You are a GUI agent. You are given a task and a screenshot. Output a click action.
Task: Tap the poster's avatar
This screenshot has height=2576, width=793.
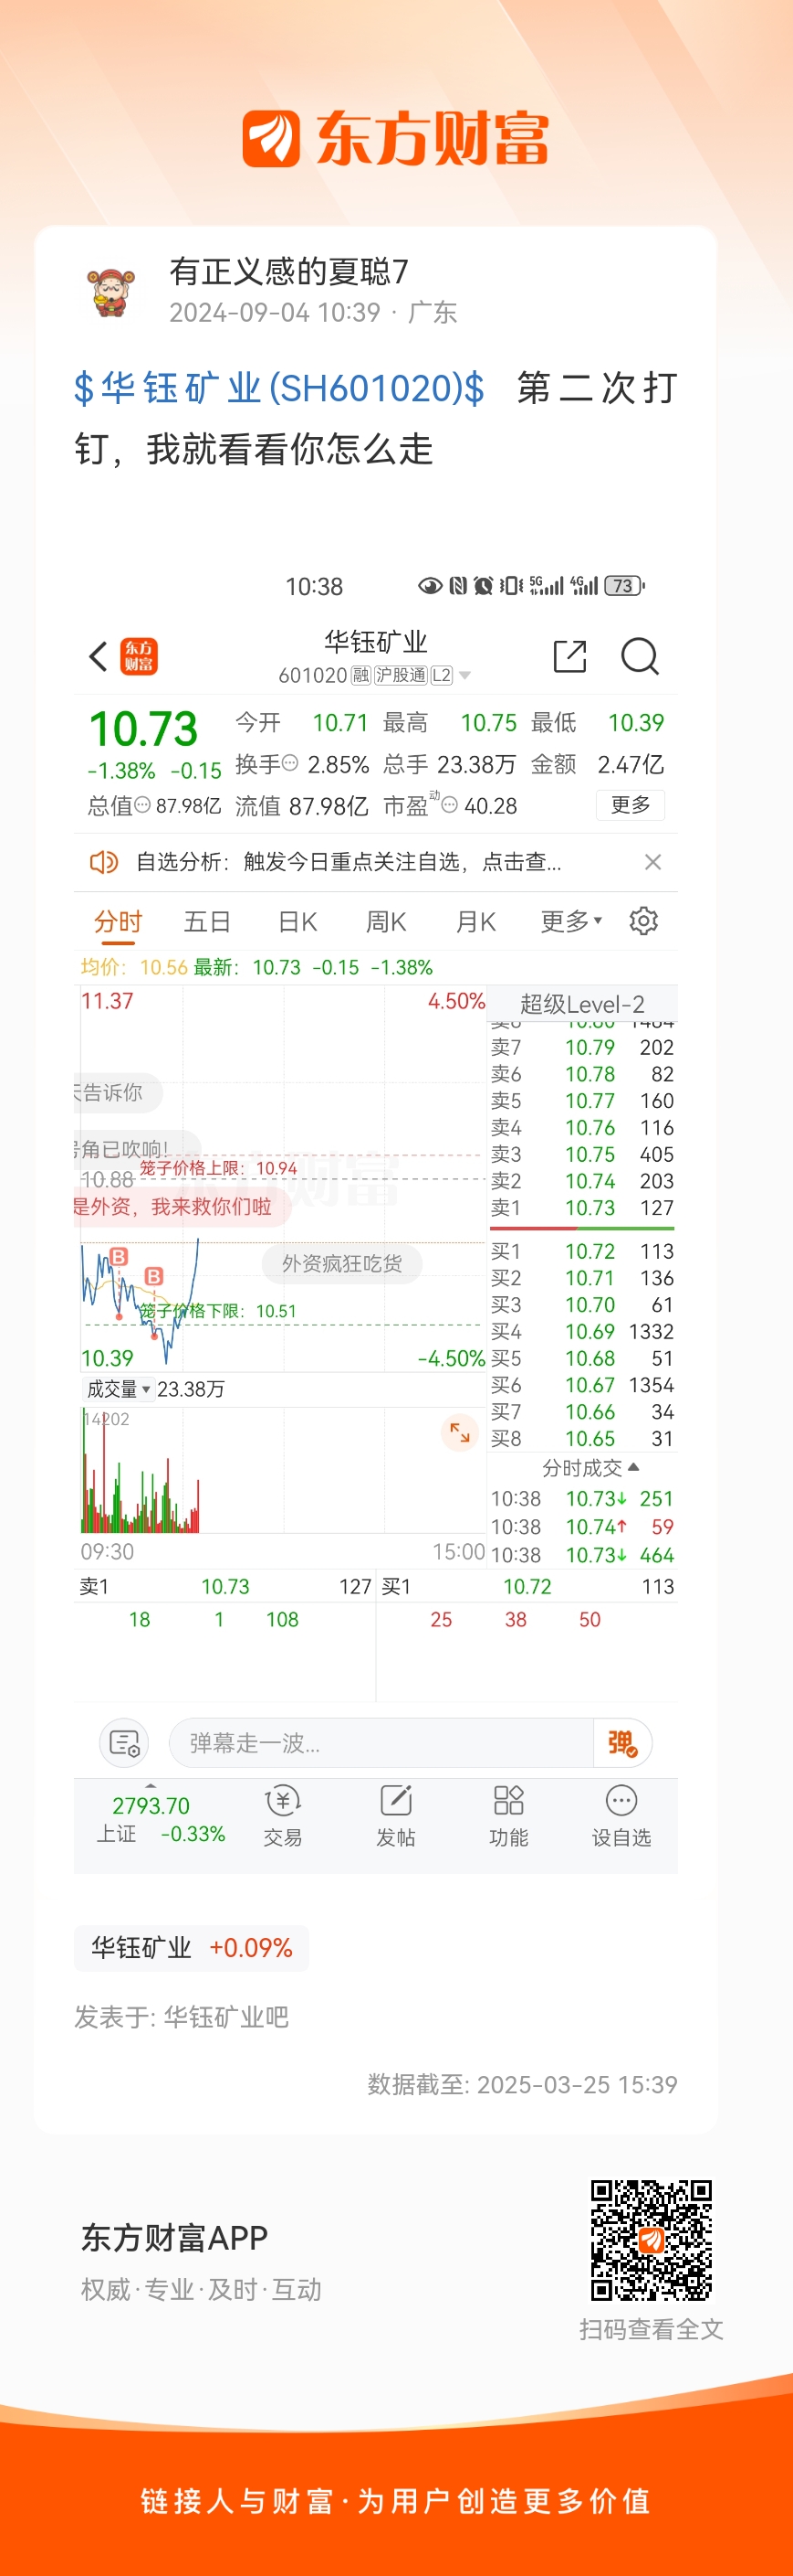(x=112, y=292)
